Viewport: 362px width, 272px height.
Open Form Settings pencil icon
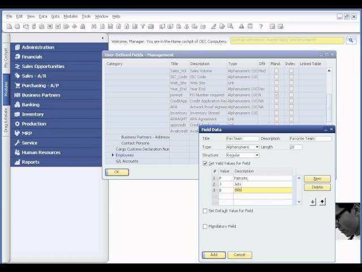(x=214, y=27)
